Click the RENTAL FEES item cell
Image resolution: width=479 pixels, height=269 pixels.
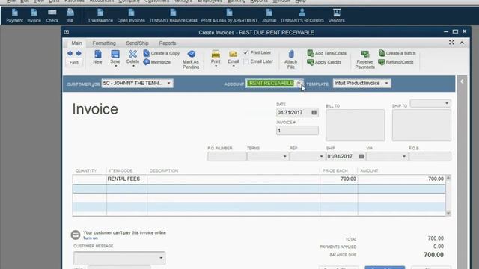coord(126,179)
